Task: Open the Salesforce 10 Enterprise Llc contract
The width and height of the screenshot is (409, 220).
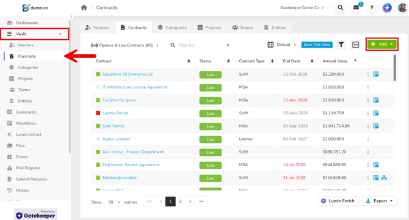Action: click(x=128, y=74)
